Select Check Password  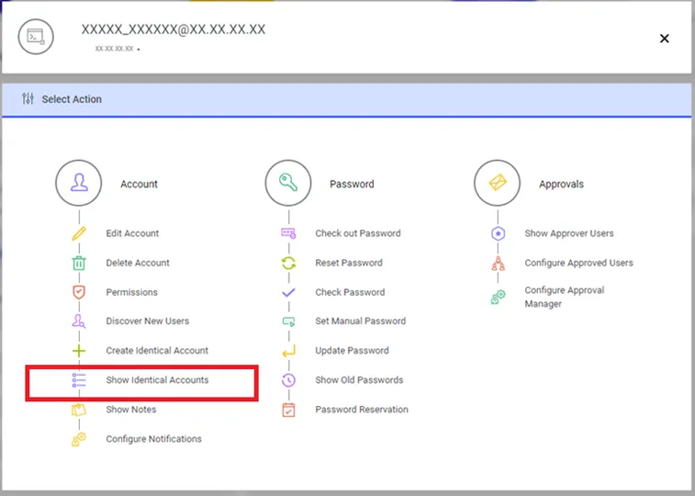[x=350, y=292]
